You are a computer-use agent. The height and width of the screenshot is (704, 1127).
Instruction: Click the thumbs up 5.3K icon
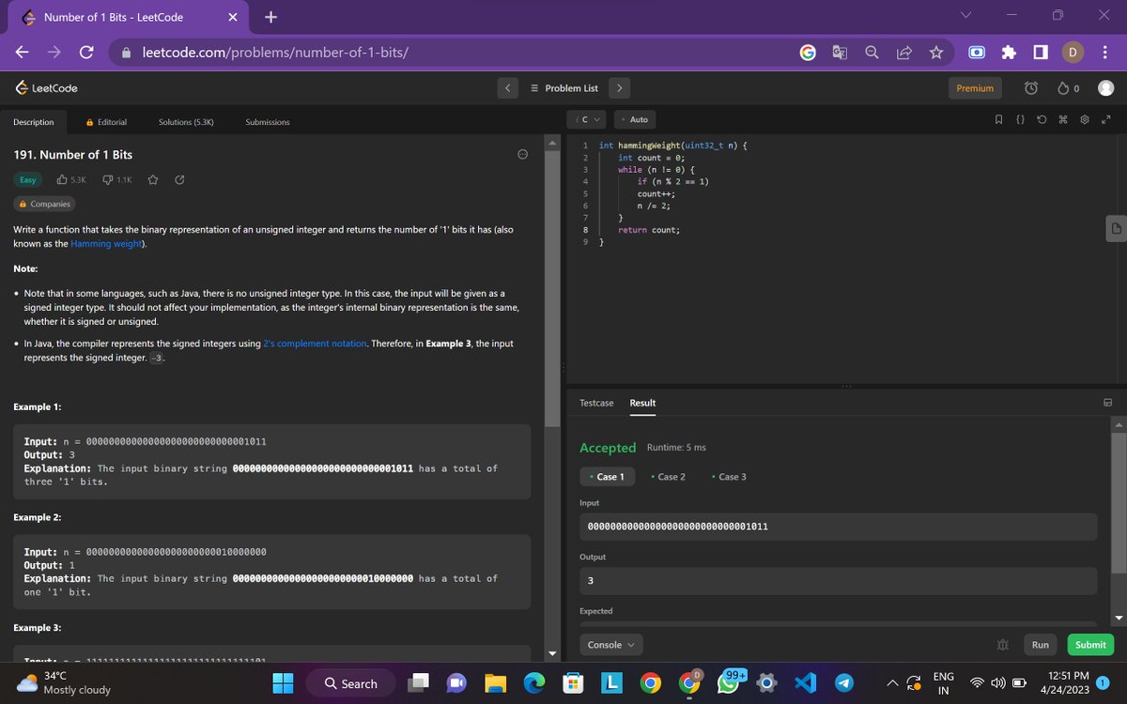coord(64,179)
